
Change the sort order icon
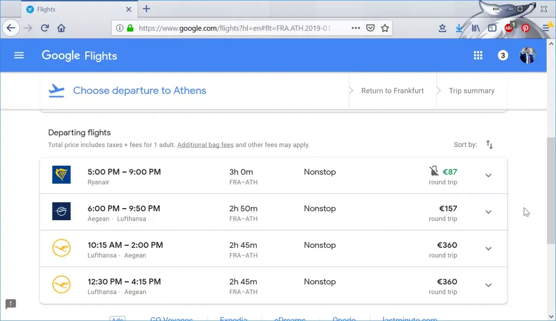489,145
